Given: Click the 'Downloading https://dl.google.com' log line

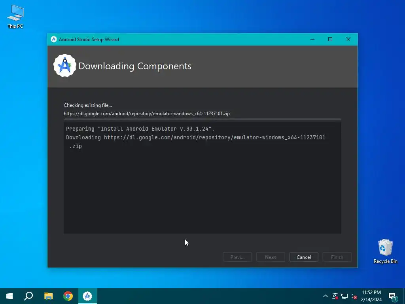Looking at the screenshot, I should tap(195, 142).
